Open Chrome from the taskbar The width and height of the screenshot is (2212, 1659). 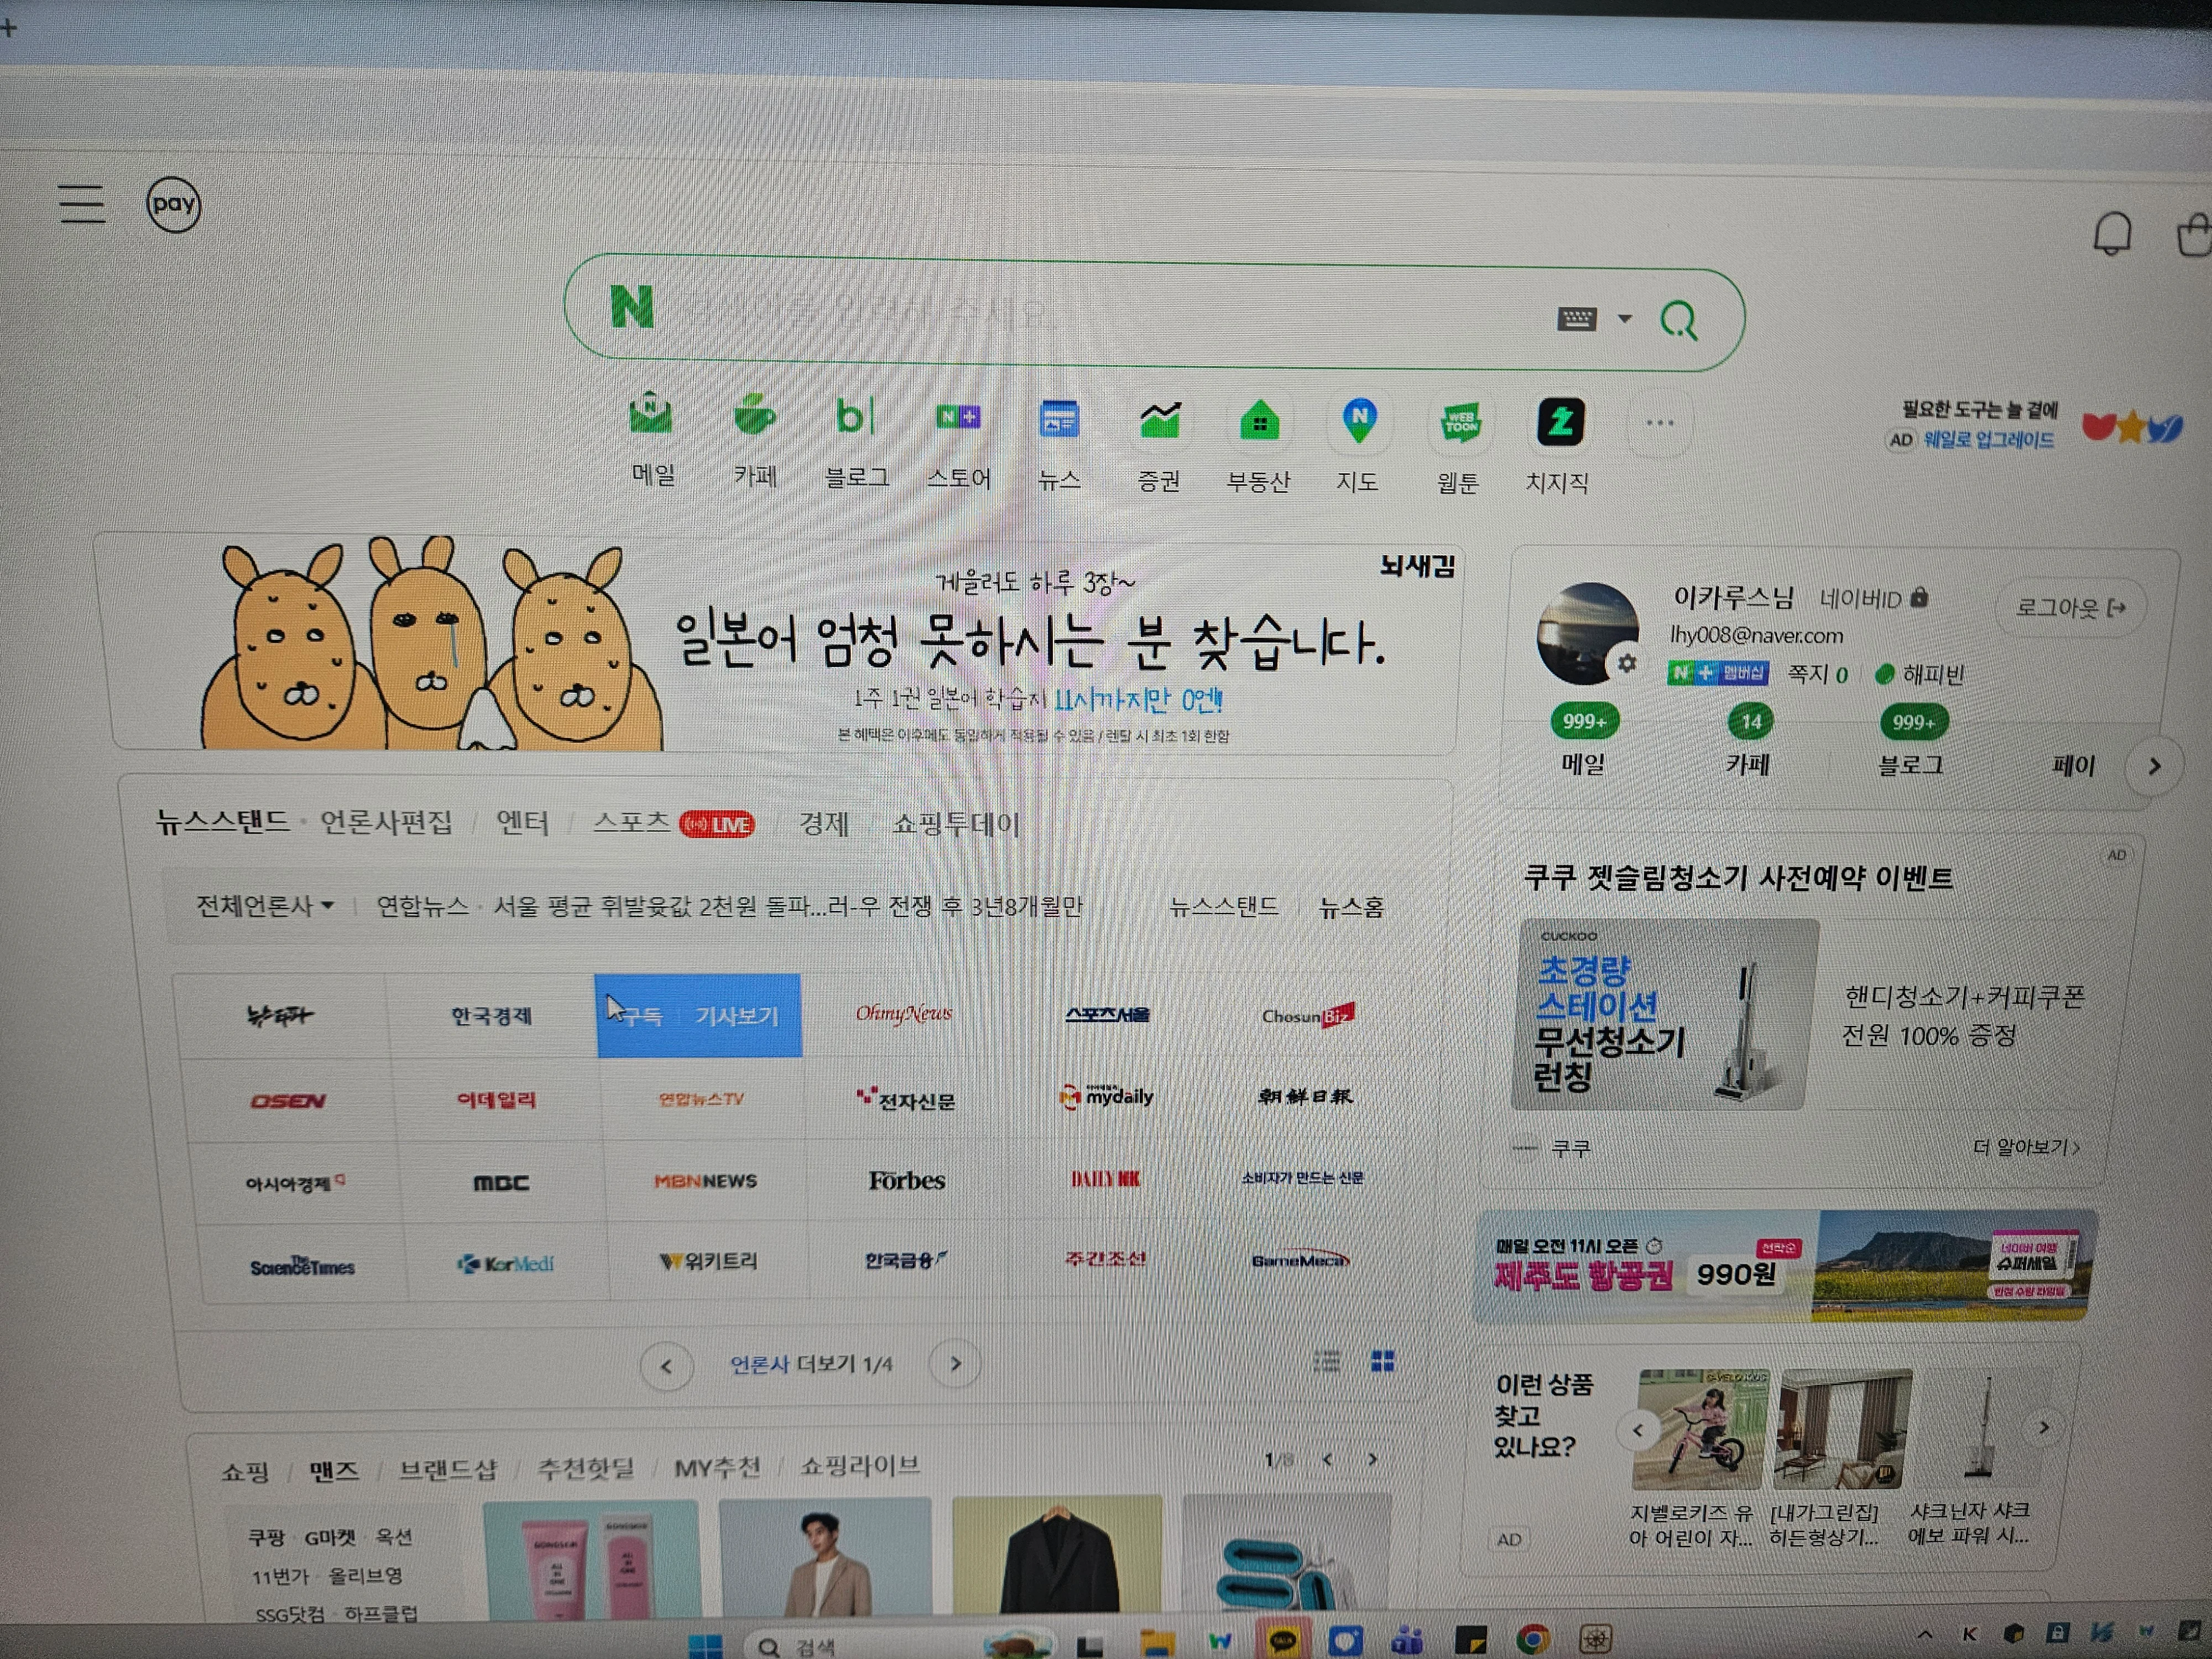[x=1532, y=1641]
